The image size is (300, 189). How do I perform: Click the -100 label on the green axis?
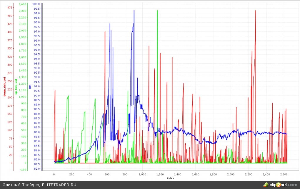[23, 170]
